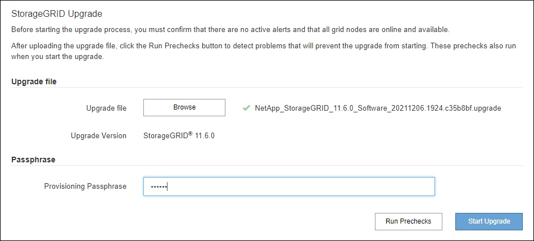Click the uploaded NetApp_StorageGRID upgrade filename
The image size is (534, 241).
tap(378, 108)
